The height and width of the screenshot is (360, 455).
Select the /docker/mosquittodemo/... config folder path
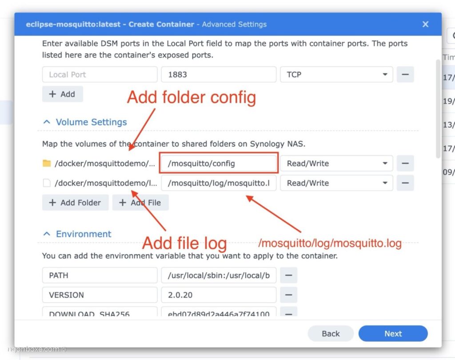pos(105,163)
